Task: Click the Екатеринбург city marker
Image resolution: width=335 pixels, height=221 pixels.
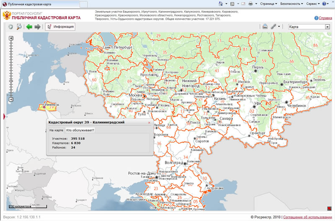Action: 281,85
